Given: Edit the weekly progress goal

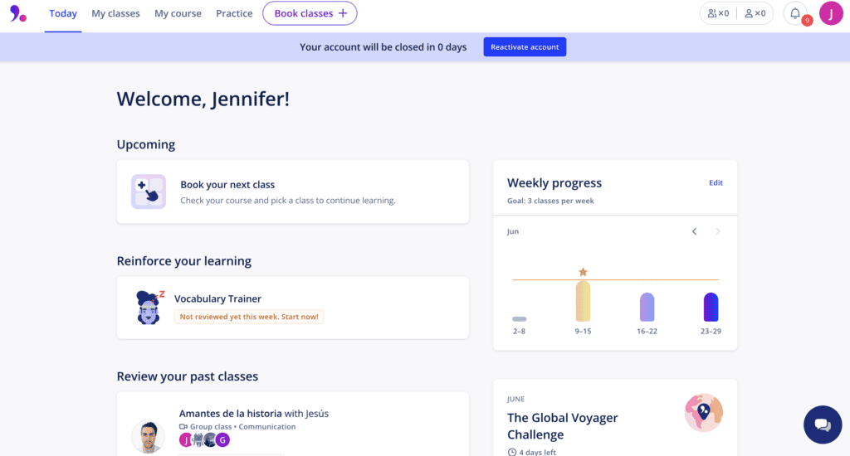Looking at the screenshot, I should pos(716,183).
